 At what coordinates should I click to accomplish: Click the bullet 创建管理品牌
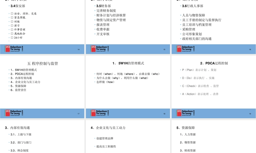point(105,138)
